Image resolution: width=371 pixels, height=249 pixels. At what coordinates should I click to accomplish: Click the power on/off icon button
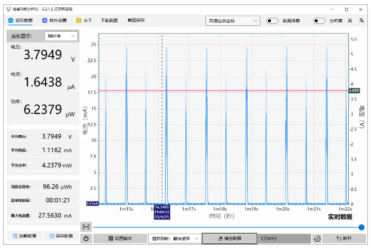86,239
